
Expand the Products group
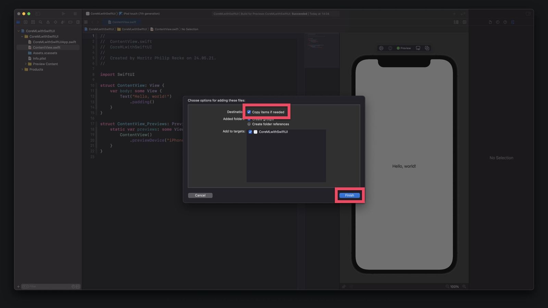pyautogui.click(x=23, y=69)
